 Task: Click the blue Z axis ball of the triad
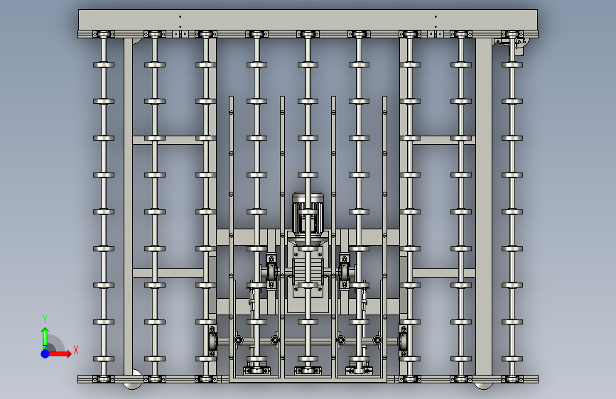coord(45,354)
